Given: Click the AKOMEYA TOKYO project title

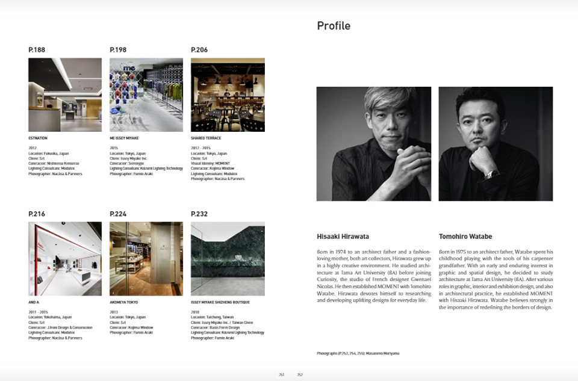Looking at the screenshot, I should tap(124, 302).
